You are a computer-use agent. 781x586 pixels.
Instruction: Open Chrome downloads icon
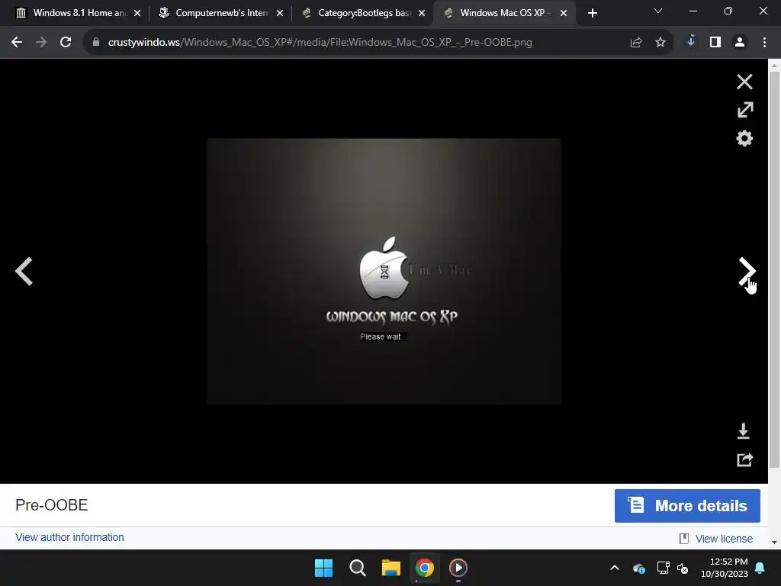pos(691,41)
